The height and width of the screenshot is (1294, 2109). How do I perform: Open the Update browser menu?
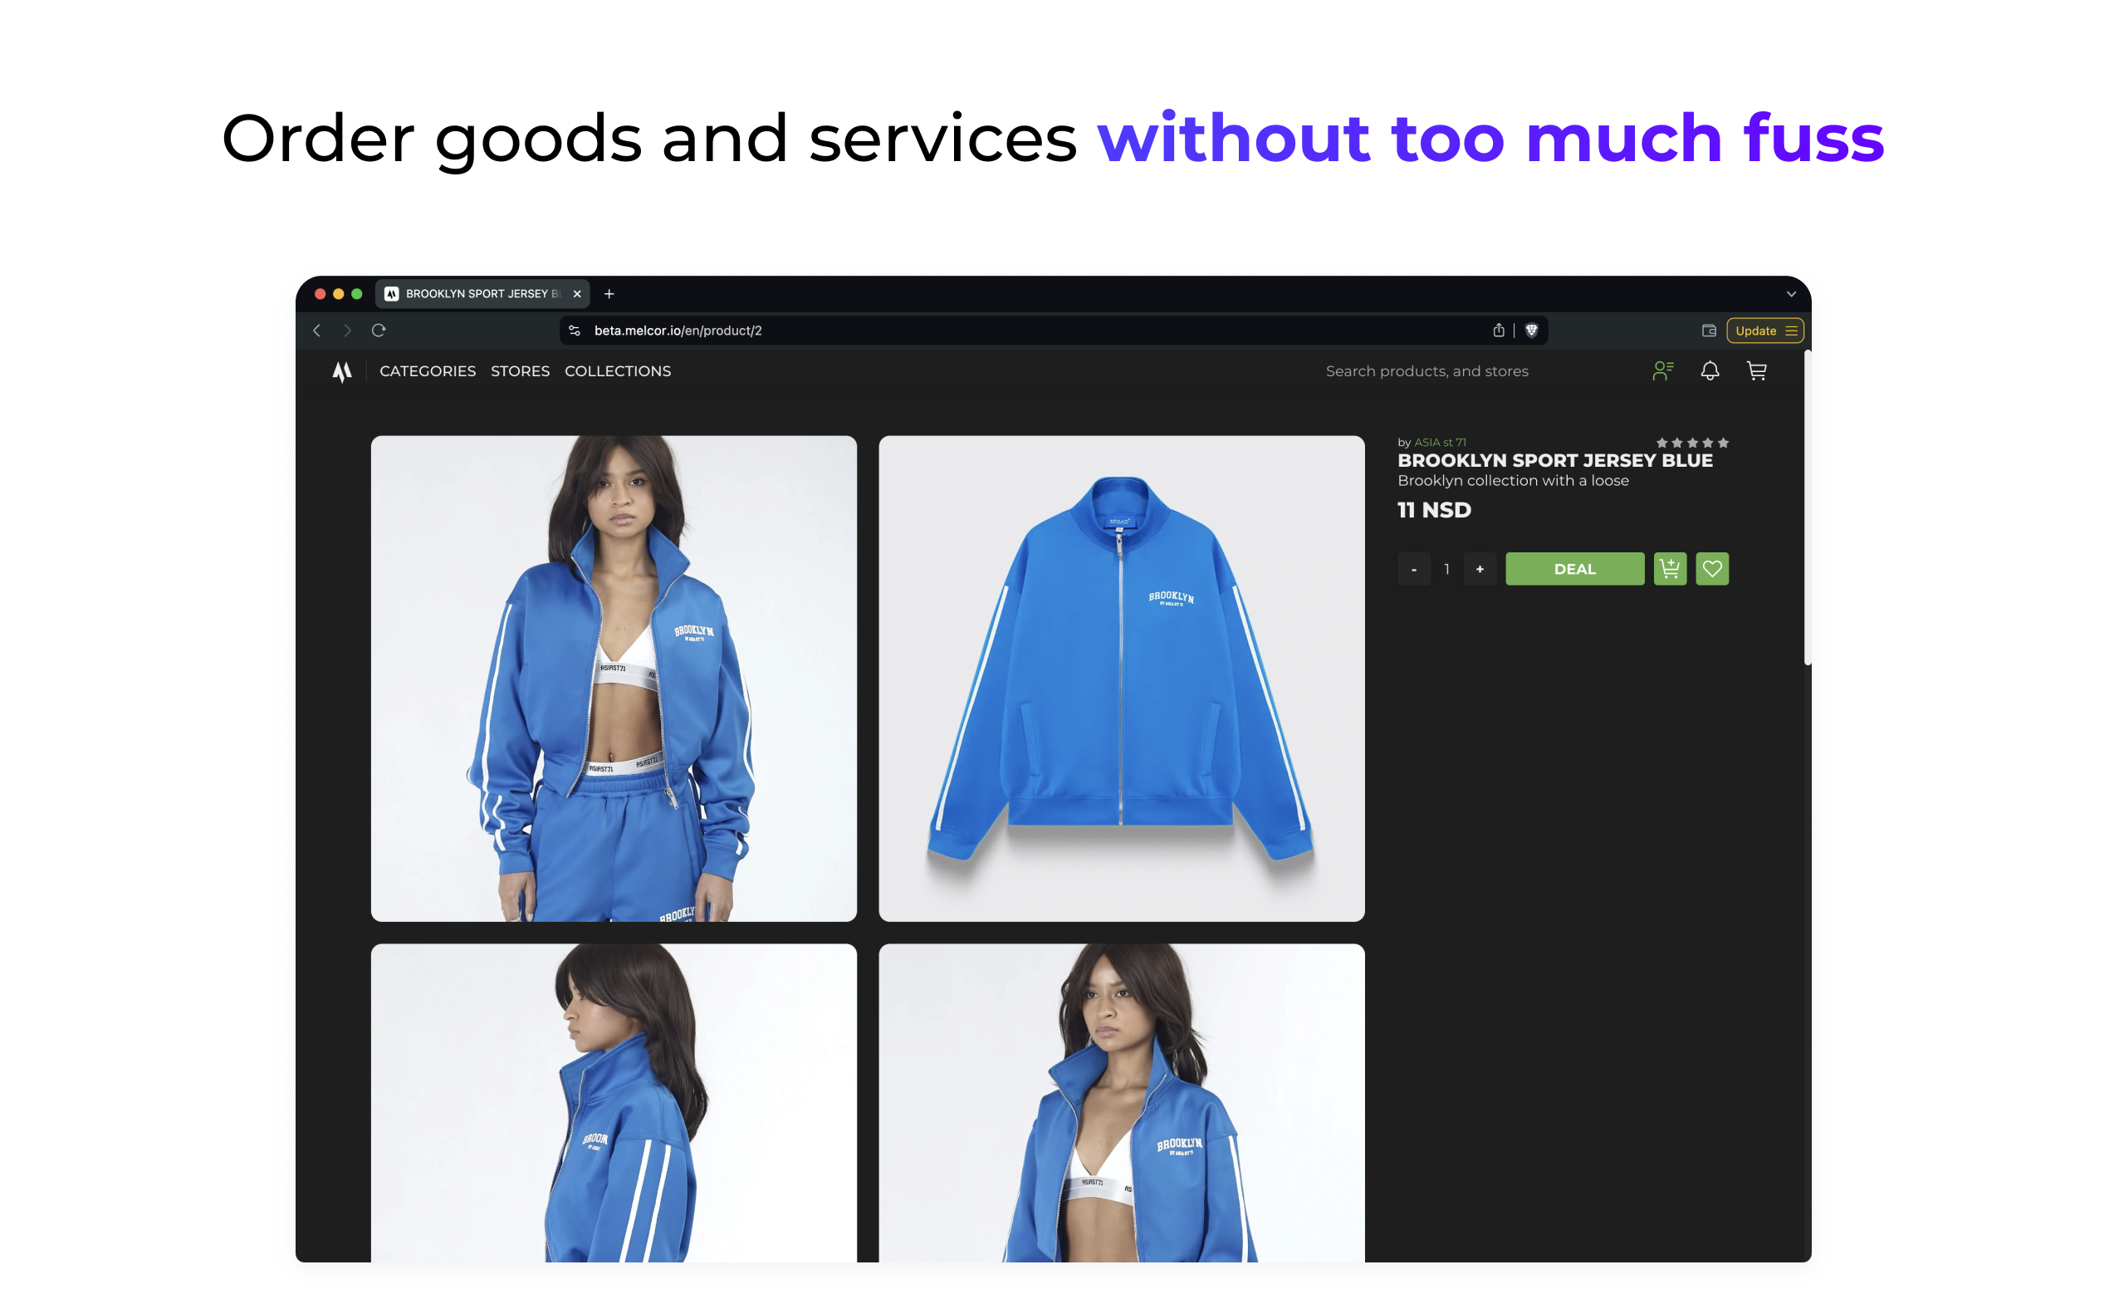(x=1764, y=331)
